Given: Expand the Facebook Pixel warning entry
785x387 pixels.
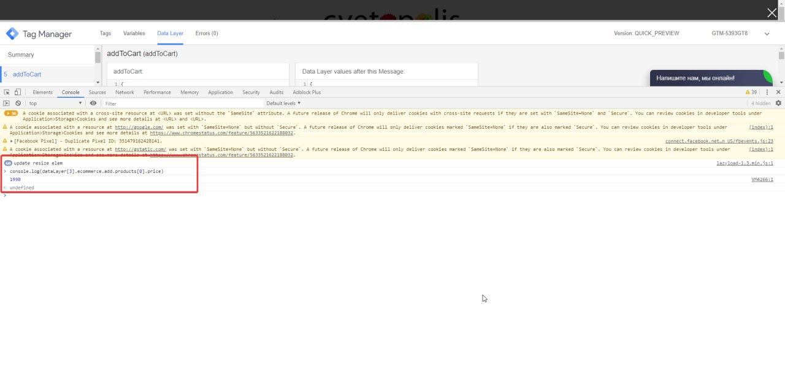Looking at the screenshot, I should point(12,141).
